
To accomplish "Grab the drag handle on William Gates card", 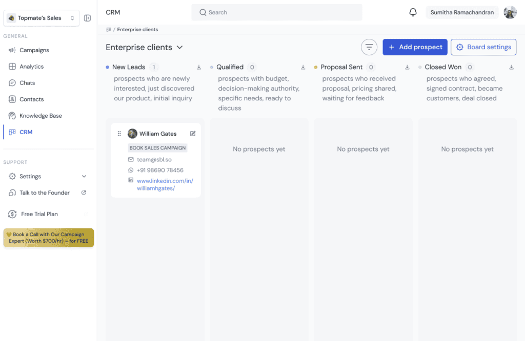I will [119, 134].
